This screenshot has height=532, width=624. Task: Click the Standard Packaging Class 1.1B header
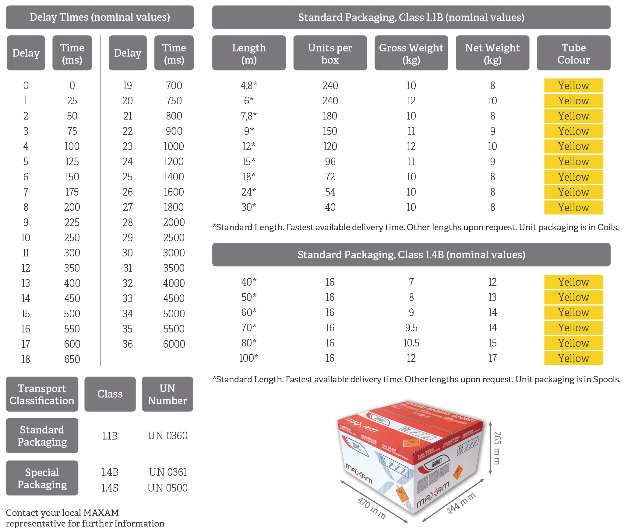tap(411, 17)
